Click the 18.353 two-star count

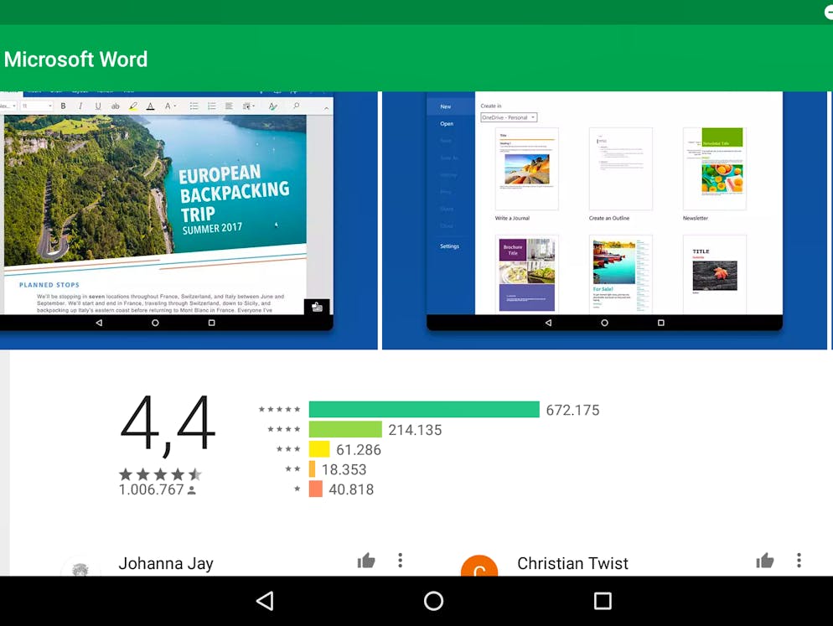tap(344, 469)
